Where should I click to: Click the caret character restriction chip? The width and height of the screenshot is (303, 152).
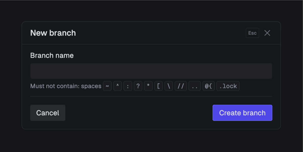[118, 86]
